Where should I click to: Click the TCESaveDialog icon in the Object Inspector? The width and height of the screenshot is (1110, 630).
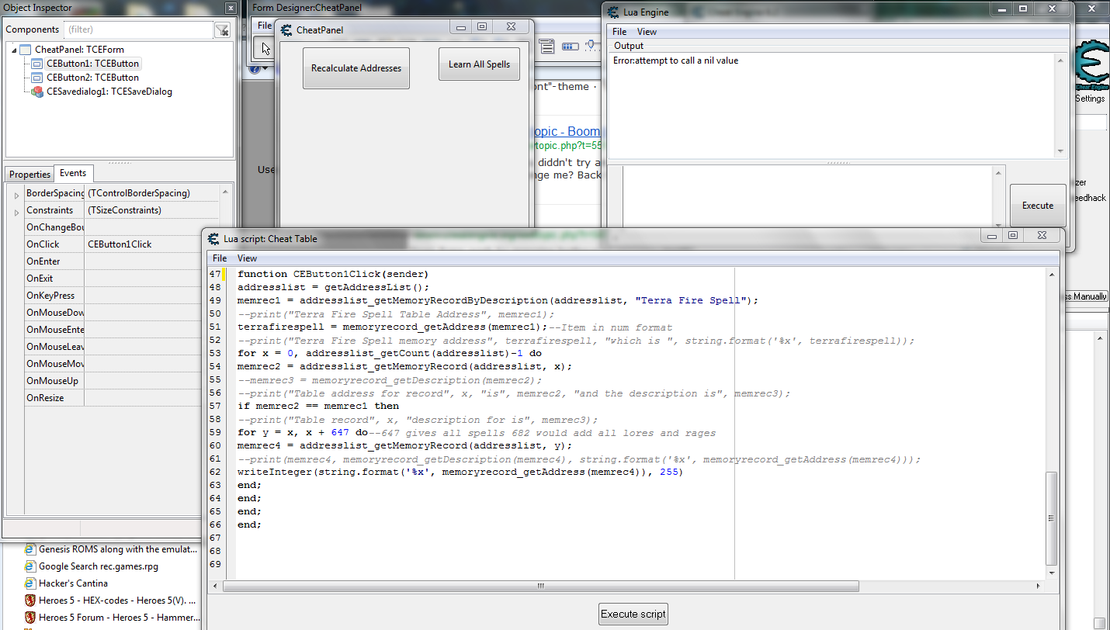point(36,92)
